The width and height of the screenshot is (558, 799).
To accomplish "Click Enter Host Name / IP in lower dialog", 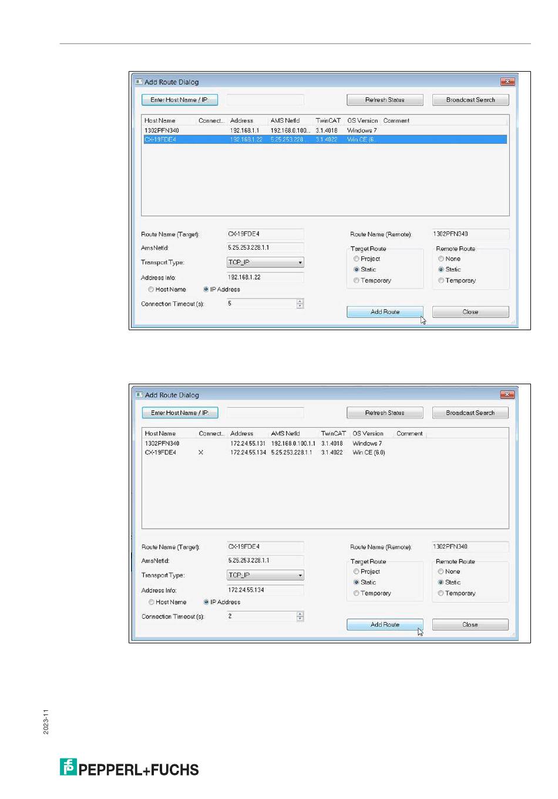I will pos(180,413).
